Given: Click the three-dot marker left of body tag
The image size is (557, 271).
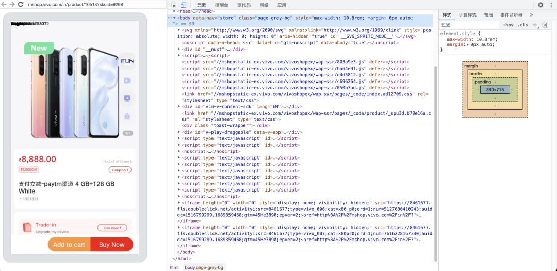Looking at the screenshot, I should pyautogui.click(x=170, y=18).
